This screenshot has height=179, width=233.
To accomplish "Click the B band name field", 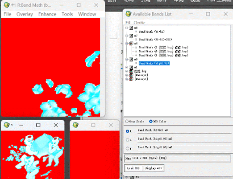I will [x=184, y=147].
